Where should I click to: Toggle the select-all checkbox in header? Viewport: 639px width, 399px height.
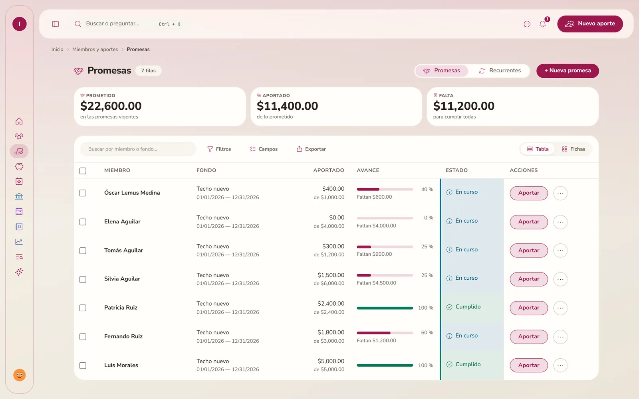point(83,171)
